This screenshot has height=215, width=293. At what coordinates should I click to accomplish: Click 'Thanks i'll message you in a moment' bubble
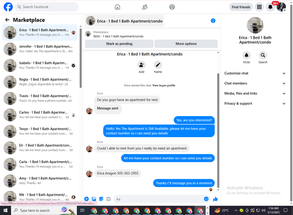[x=184, y=183]
